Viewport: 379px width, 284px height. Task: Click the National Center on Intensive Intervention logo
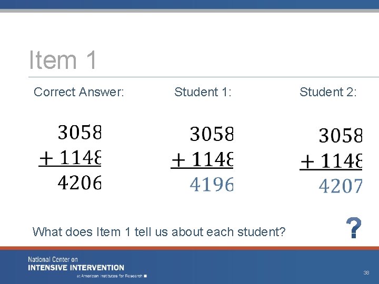(x=76, y=264)
